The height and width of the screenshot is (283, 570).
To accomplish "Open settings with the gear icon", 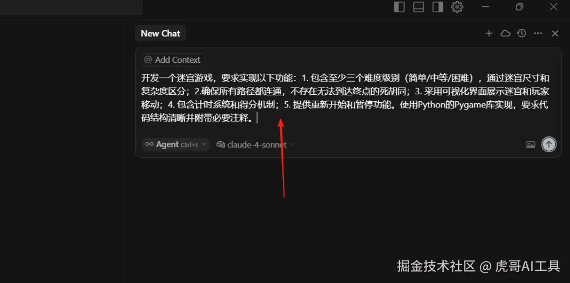I will click(x=457, y=7).
